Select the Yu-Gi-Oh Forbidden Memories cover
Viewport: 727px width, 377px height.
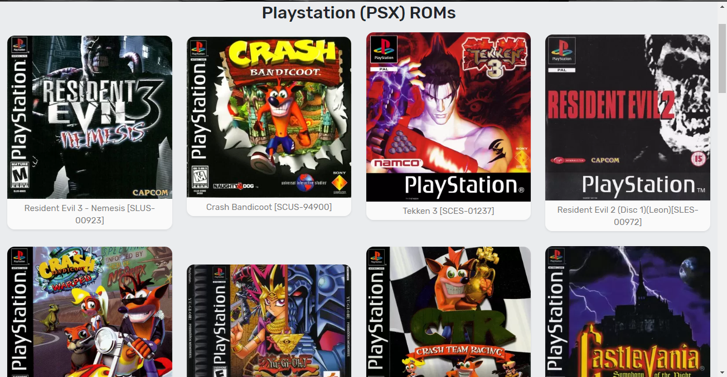click(269, 321)
